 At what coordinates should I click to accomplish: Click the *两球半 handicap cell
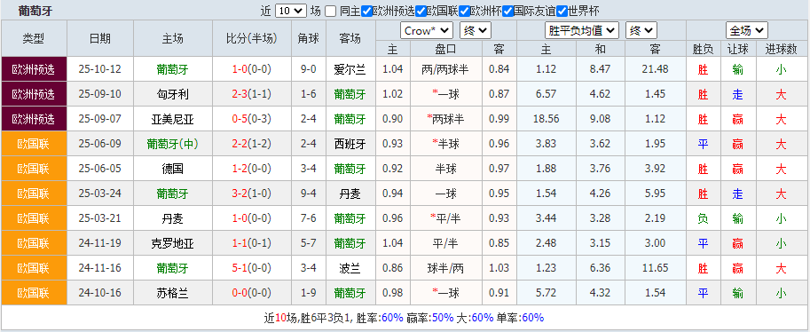445,119
